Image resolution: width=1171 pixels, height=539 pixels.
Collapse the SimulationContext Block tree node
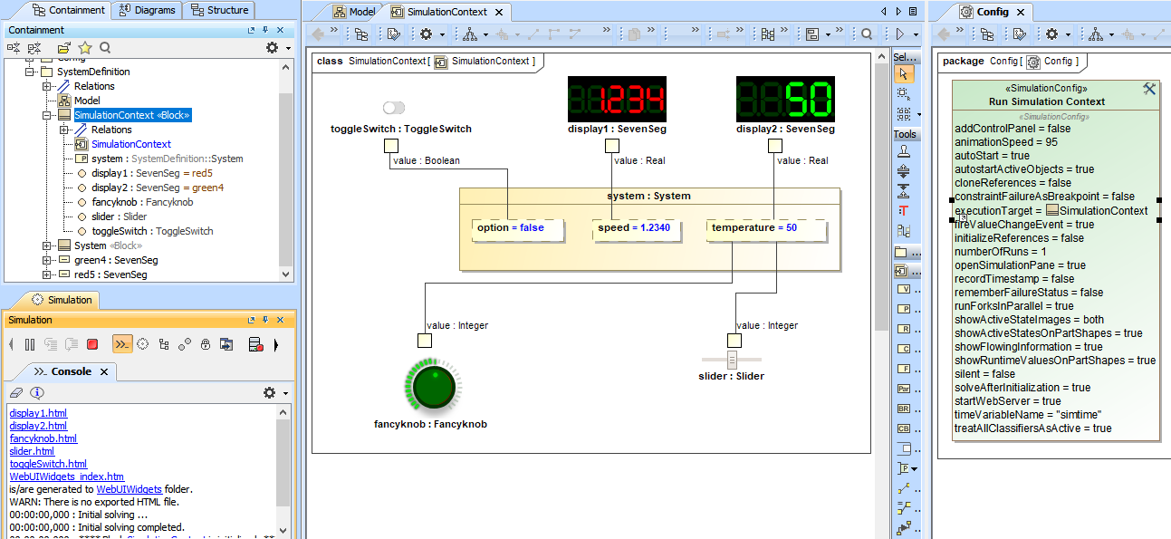[47, 115]
